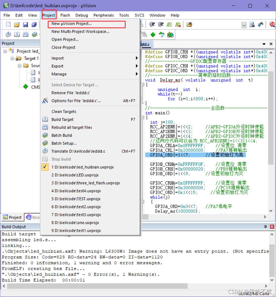Pin the Build Output panel
276x297 pixels.
click(265, 227)
